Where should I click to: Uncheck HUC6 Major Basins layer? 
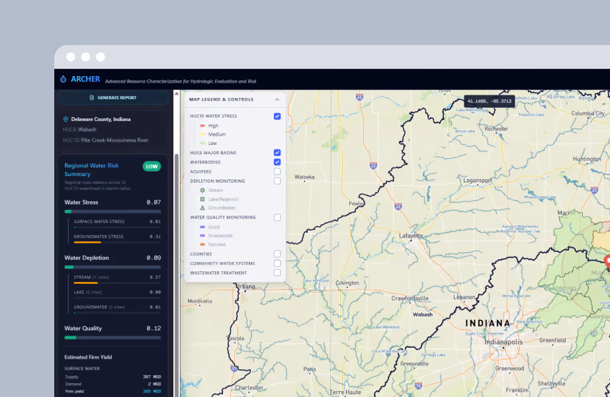pyautogui.click(x=277, y=153)
